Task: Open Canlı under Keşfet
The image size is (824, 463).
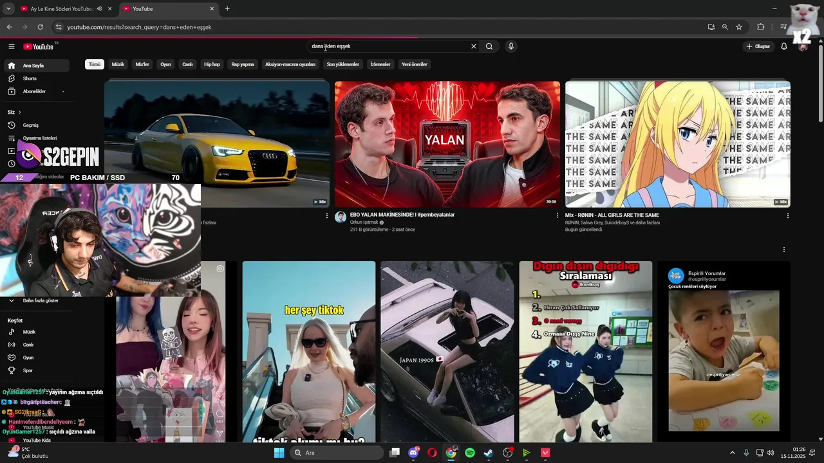Action: (36, 345)
